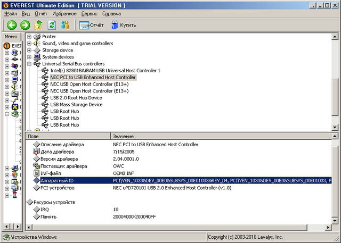Open the Справка menu
Viewport: 341px width, 243px height.
coord(111,14)
